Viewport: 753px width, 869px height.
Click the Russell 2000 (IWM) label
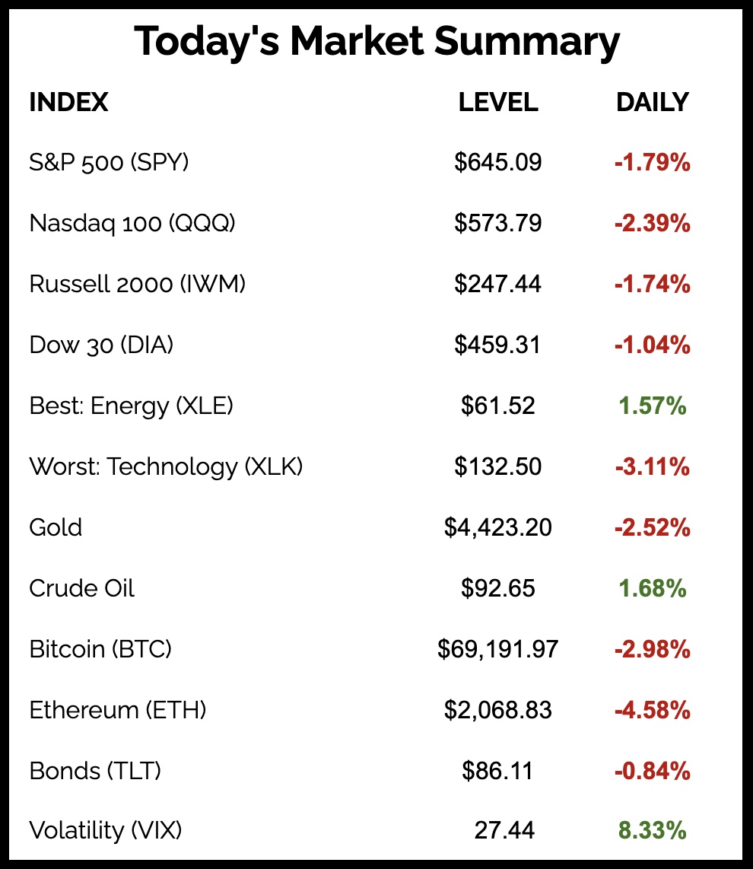138,284
